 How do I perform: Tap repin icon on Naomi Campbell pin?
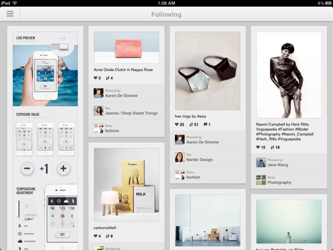[273, 147]
